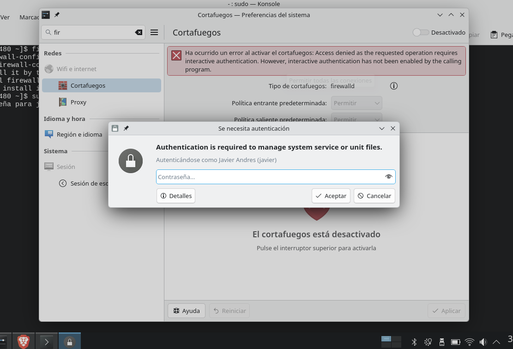Image resolution: width=513 pixels, height=349 pixels.
Task: Click the Ayuda help button
Action: click(187, 311)
